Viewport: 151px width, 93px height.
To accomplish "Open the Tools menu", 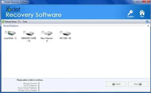I will point(25,22).
